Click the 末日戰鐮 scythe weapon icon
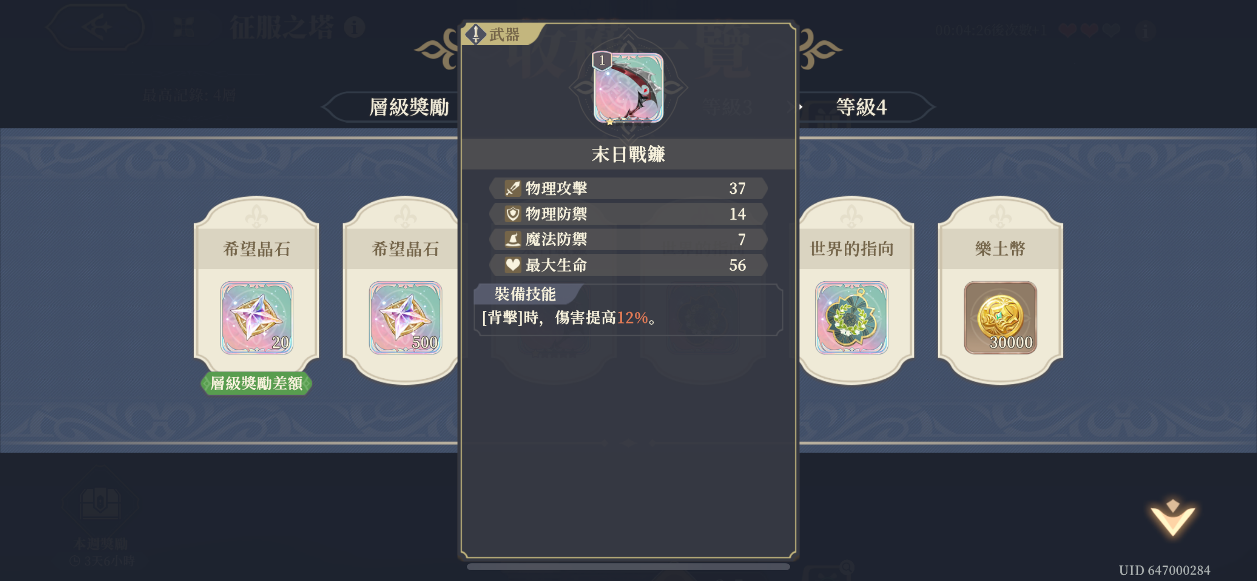 coord(628,88)
